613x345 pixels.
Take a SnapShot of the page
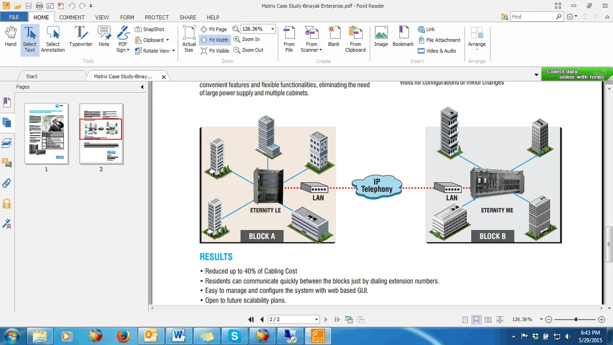click(x=149, y=29)
